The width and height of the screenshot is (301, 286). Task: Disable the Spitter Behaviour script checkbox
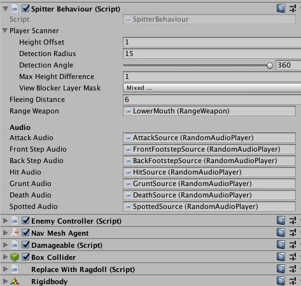click(x=25, y=8)
